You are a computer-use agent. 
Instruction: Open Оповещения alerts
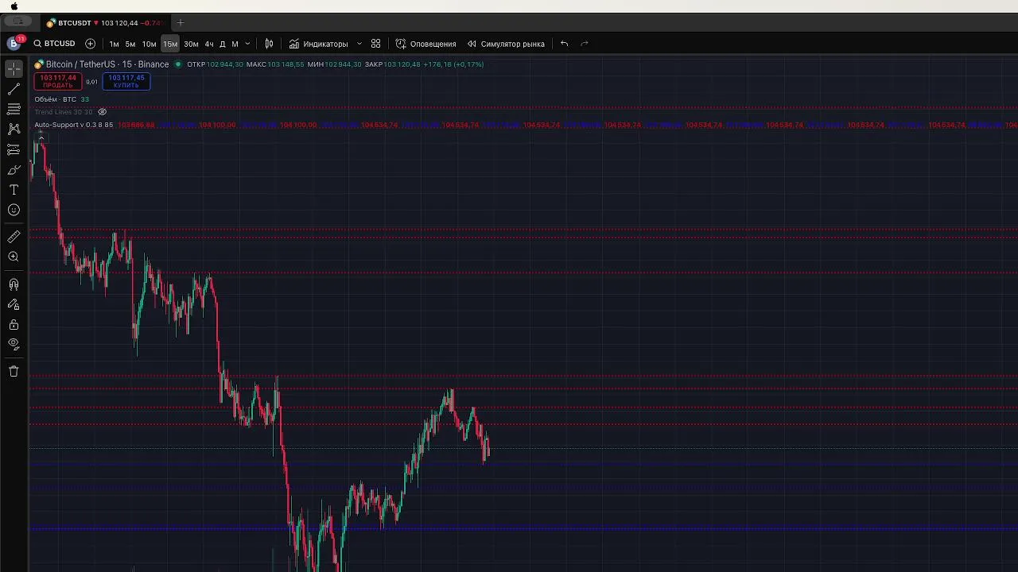click(425, 44)
